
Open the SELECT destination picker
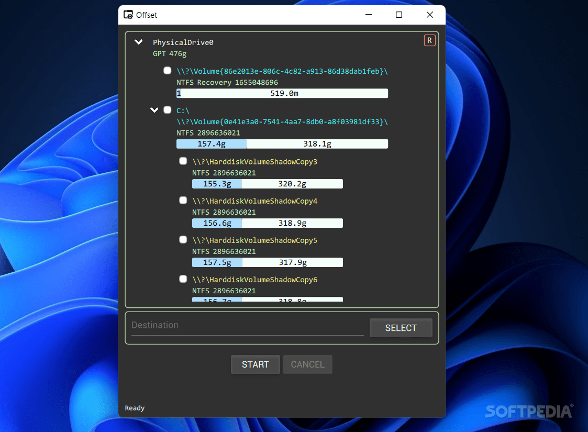(401, 328)
